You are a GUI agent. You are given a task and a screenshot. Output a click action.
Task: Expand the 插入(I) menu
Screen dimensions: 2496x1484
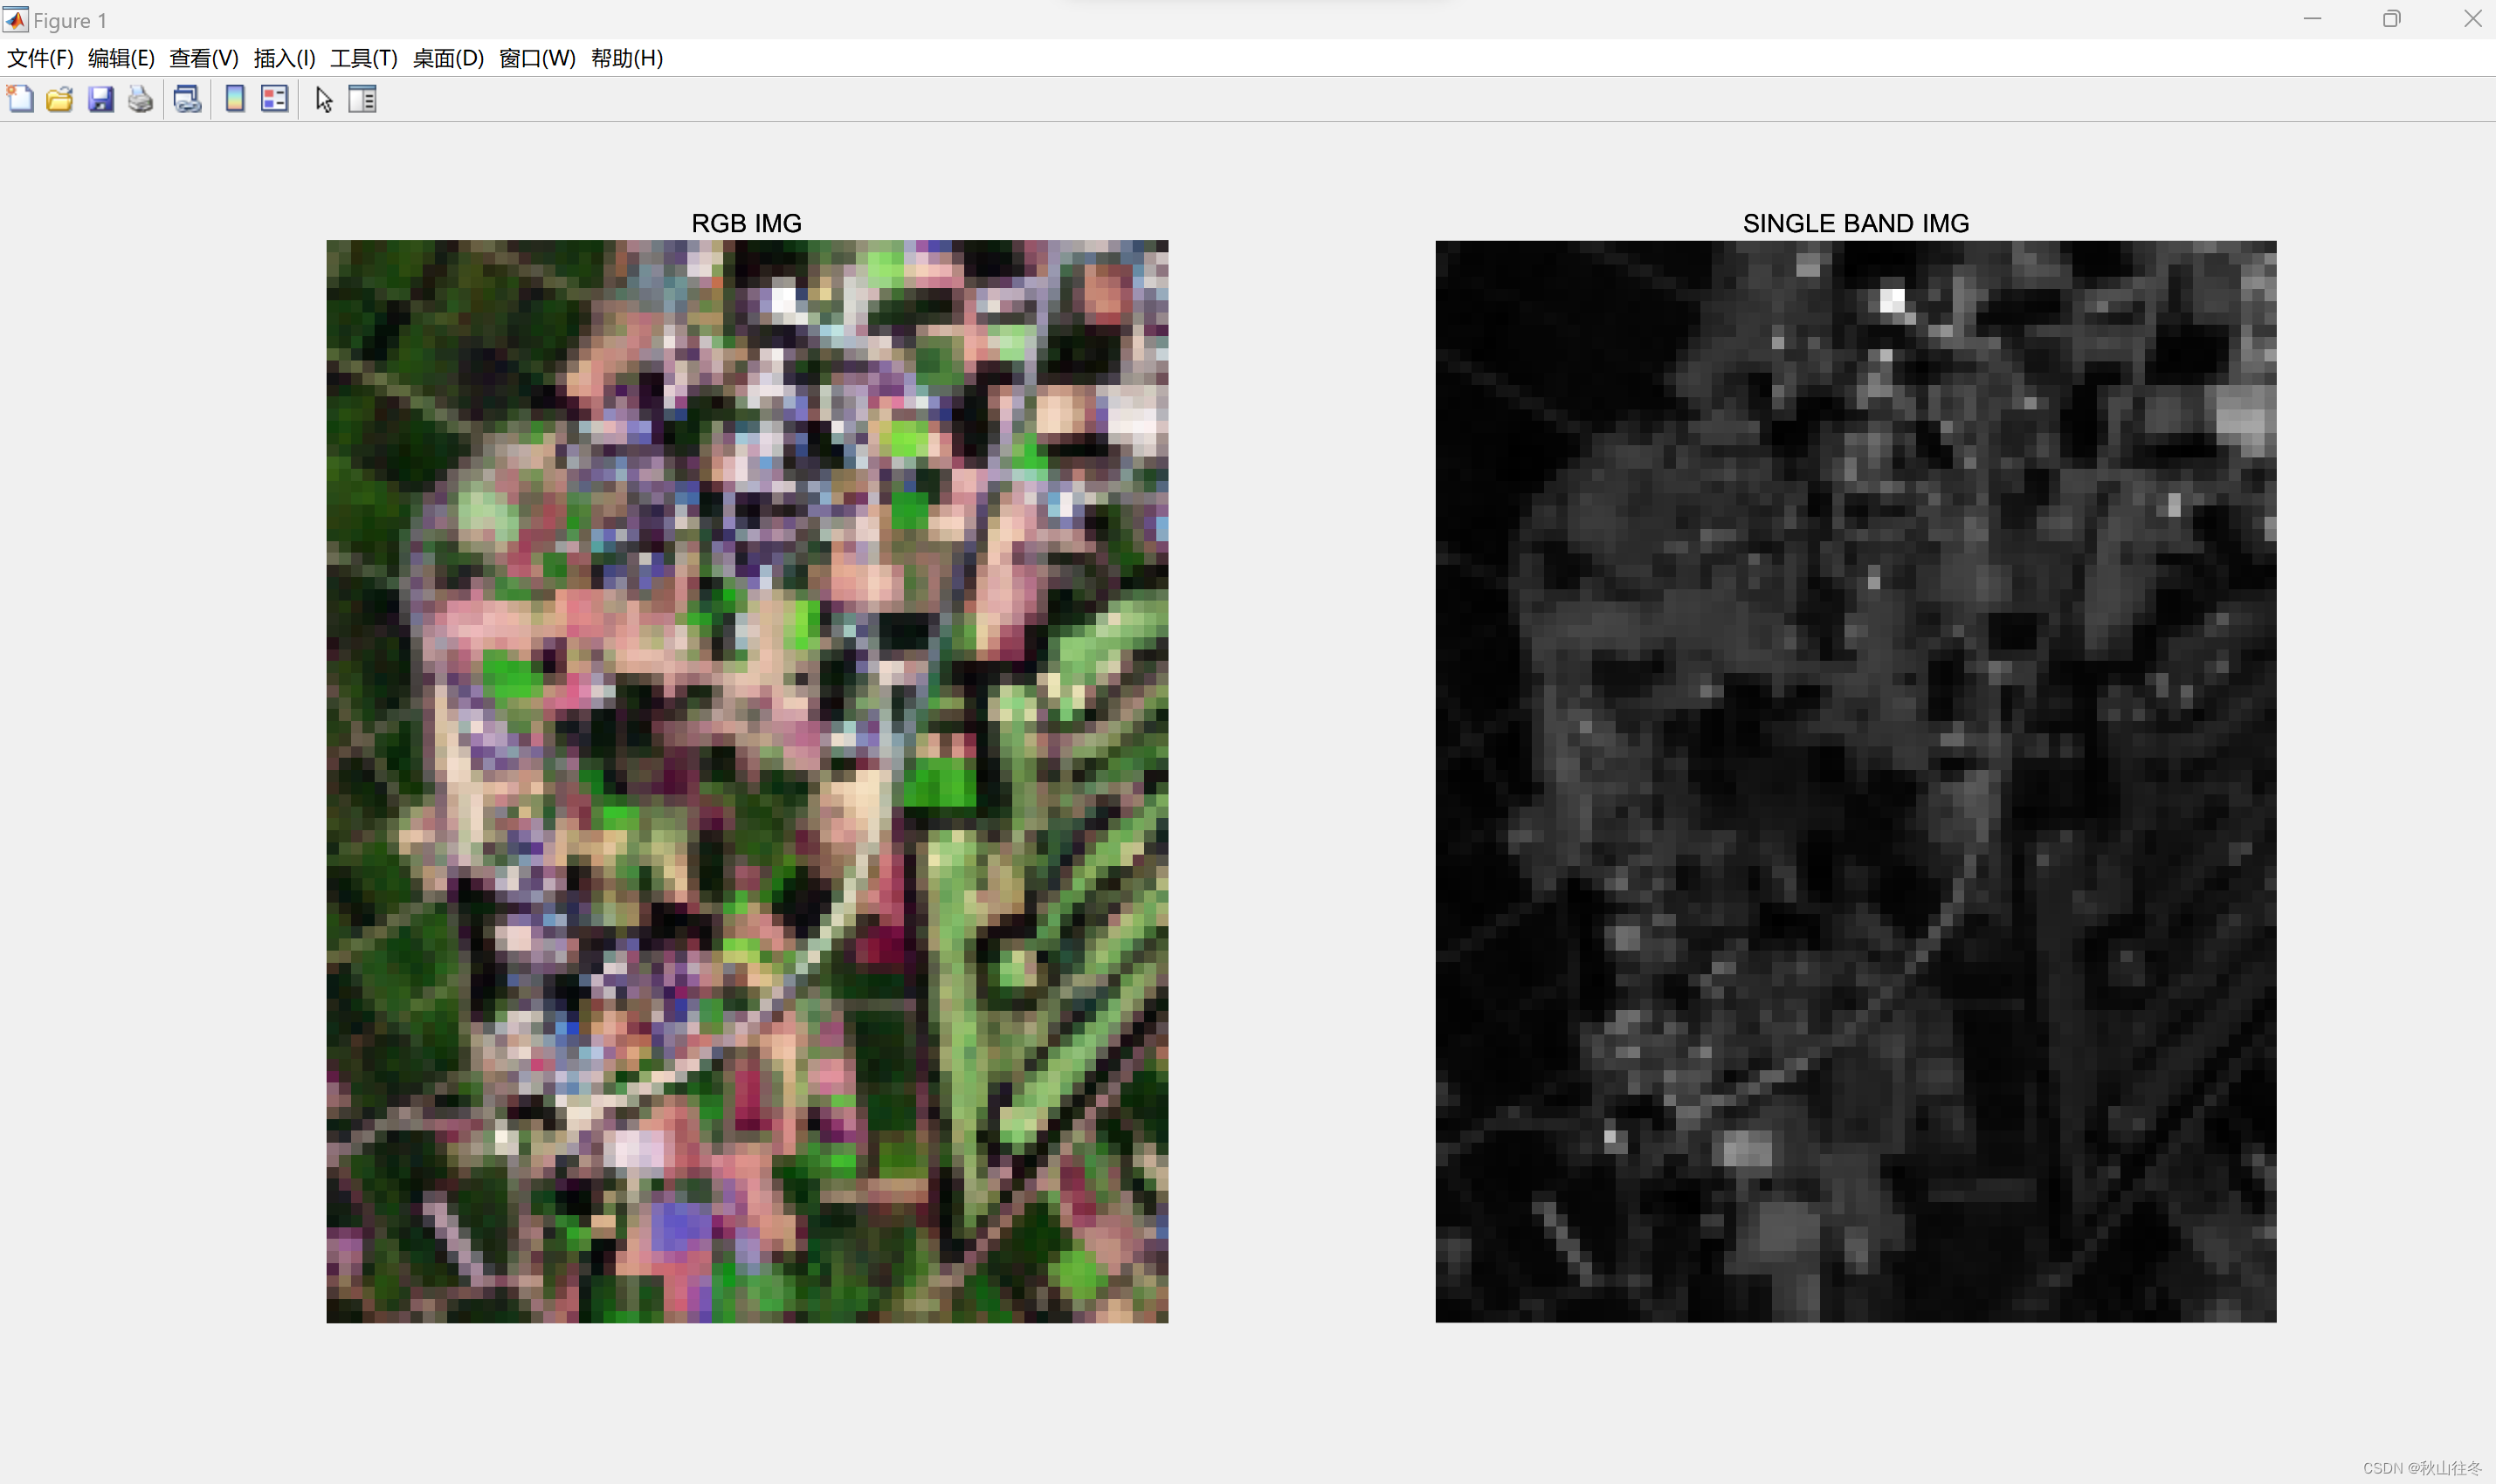tap(284, 58)
